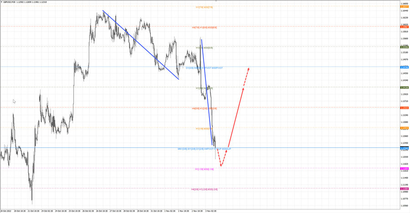Screen dimensions: 410x213
Task: Click the D1[3/8] H4[6/8] H1PIVOT M30PIVOT label
Action: (204, 68)
